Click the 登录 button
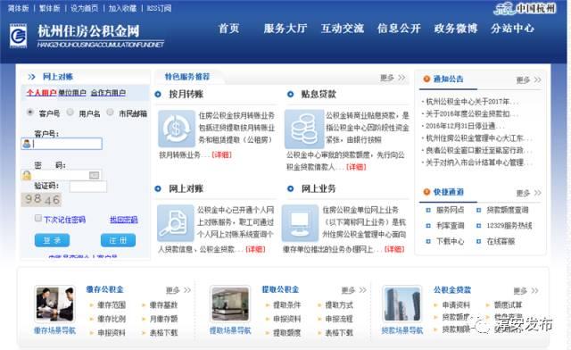Viewport: 571px width, 350px height. tap(52, 240)
